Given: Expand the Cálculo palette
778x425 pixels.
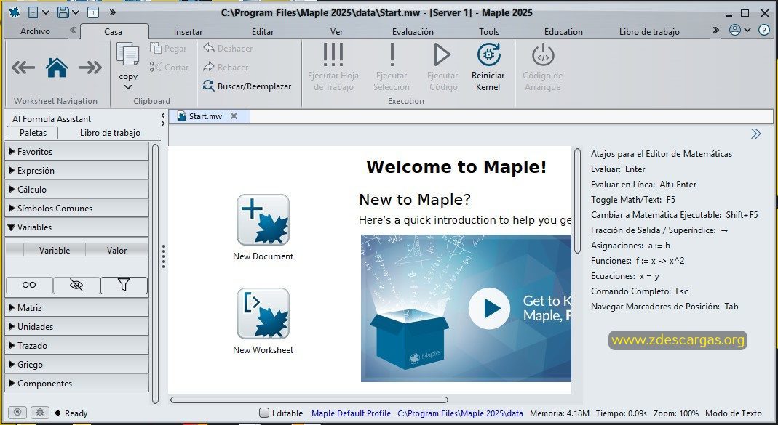Looking at the screenshot, I should tap(76, 189).
